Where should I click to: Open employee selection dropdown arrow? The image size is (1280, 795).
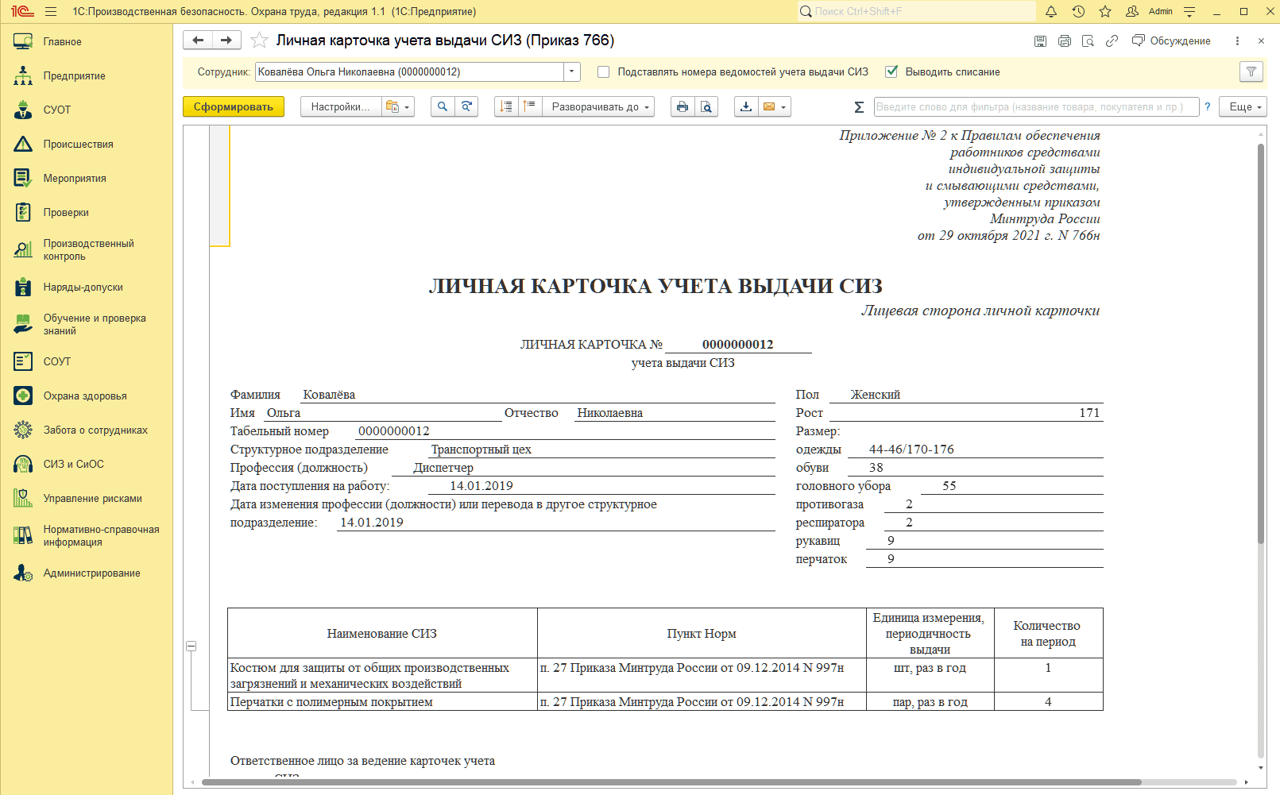pos(572,71)
